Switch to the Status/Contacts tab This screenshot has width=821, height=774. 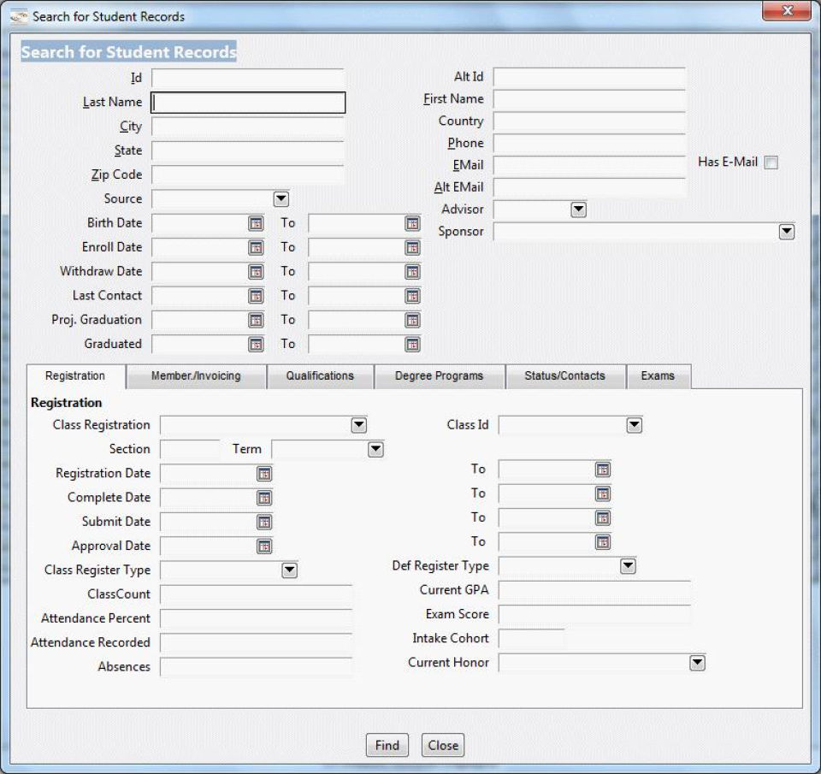coord(565,376)
